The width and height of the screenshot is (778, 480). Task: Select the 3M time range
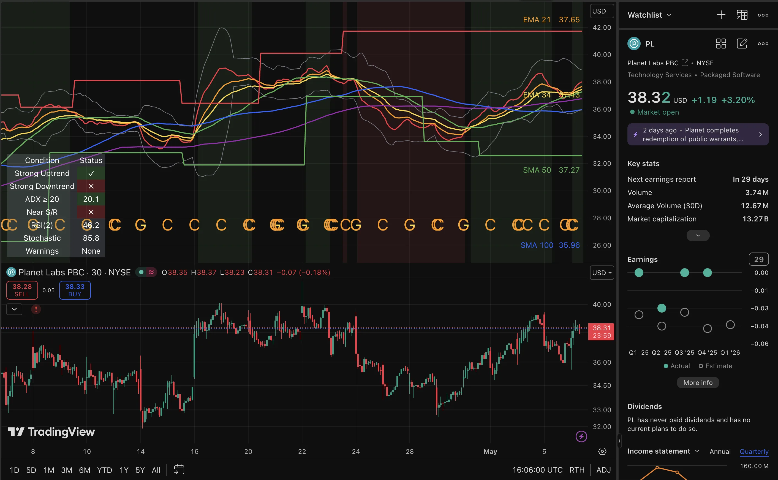pyautogui.click(x=66, y=470)
